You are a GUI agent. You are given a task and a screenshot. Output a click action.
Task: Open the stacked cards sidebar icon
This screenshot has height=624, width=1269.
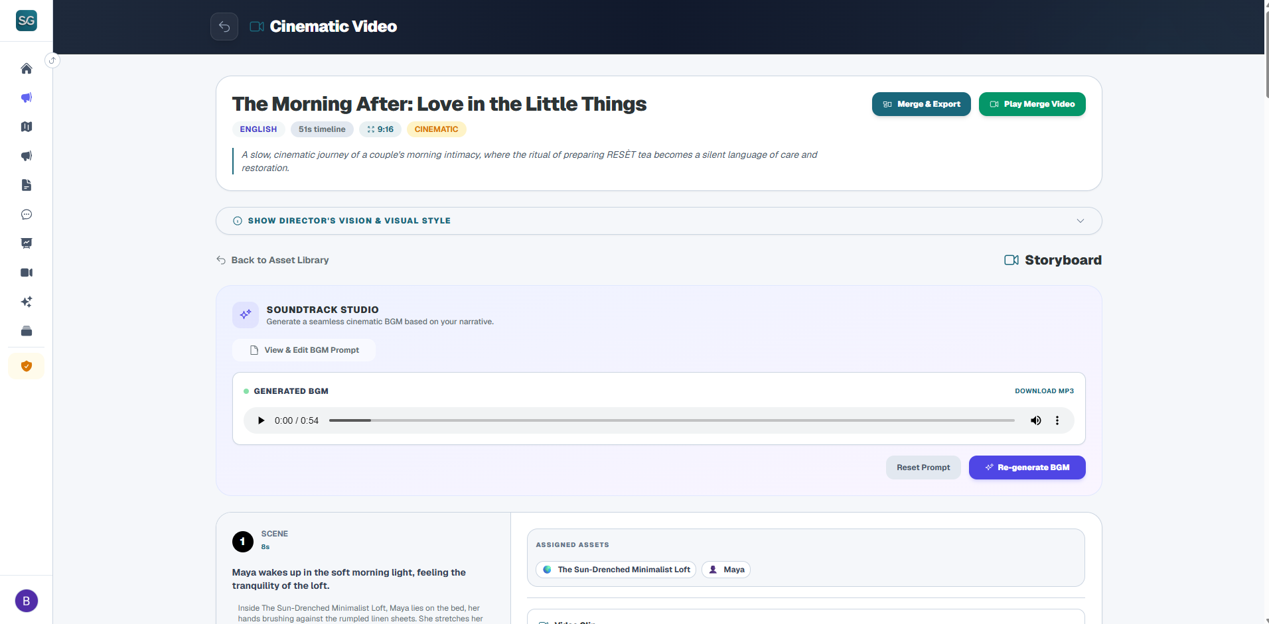point(27,331)
